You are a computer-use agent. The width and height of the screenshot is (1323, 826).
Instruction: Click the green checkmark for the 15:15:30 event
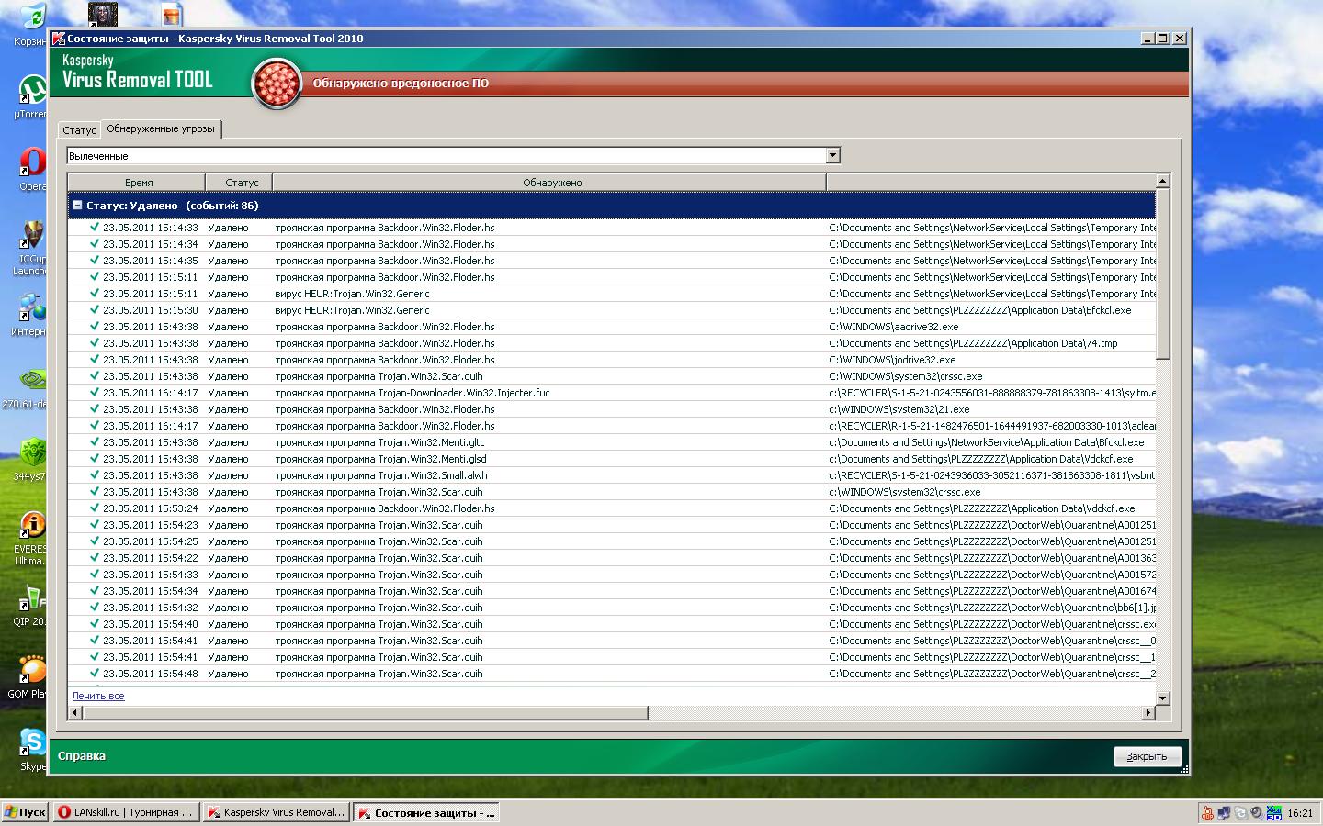[x=94, y=309]
